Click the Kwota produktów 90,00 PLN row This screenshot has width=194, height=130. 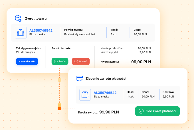click(x=126, y=48)
